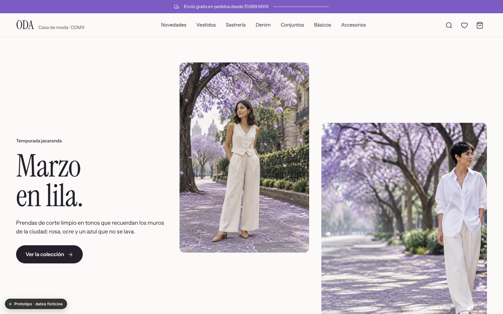Click the Marzo en lila headline

pos(49,180)
